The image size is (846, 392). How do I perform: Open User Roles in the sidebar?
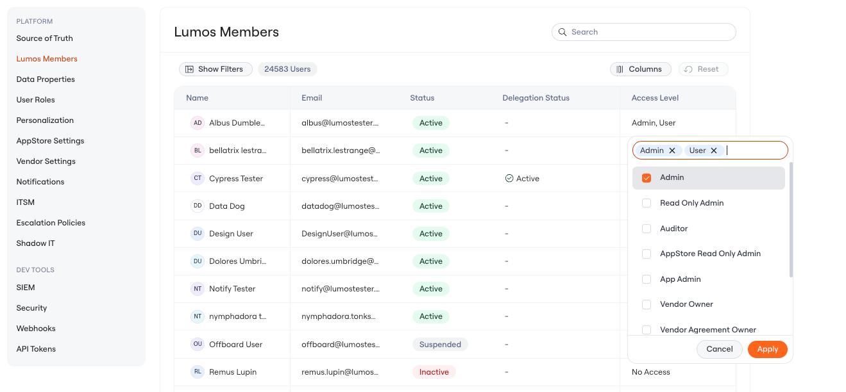click(x=36, y=100)
